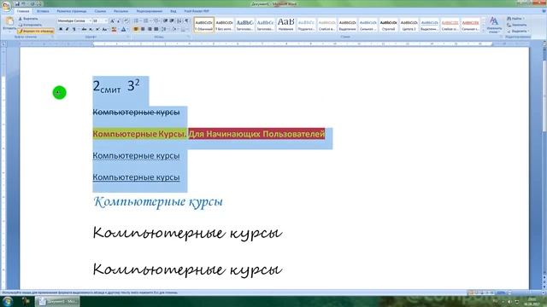Click Заменить (Replace) in Editing group
The image size is (547, 307).
tap(517, 25)
